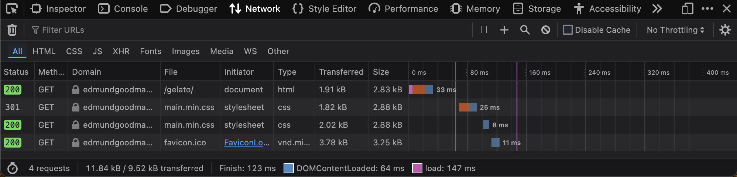Screen dimensions: 737x177
Task: Click the plus icon to add a request
Action: (x=504, y=30)
